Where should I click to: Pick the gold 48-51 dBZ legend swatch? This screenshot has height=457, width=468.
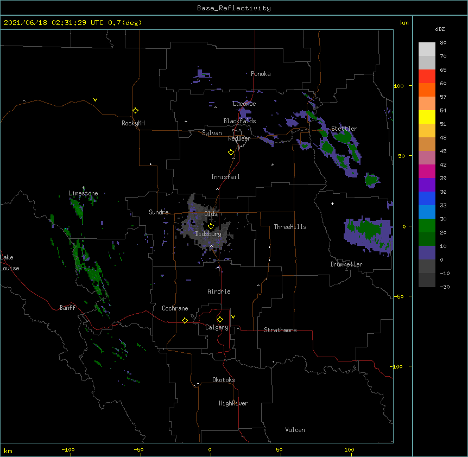[x=427, y=131]
